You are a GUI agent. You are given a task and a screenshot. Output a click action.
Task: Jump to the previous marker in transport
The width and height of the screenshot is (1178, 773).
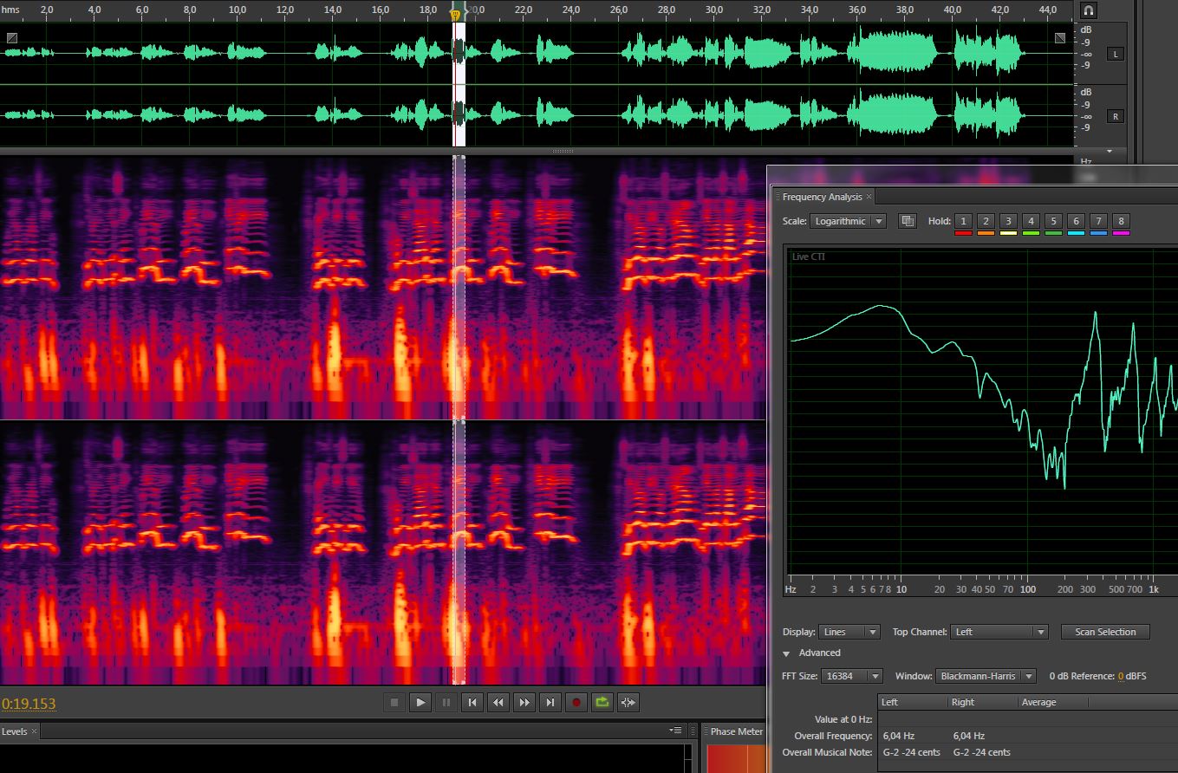tap(472, 702)
